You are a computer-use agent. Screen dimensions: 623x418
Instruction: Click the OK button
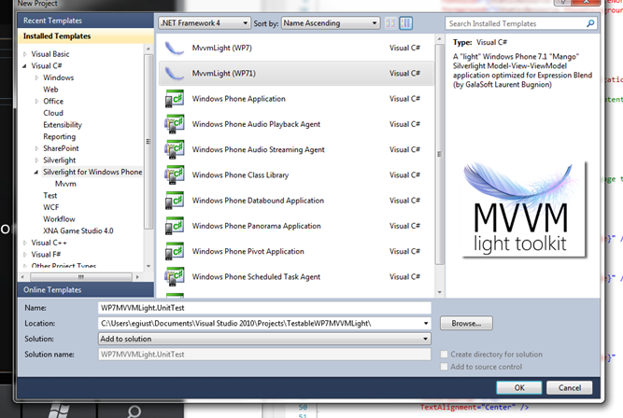pyautogui.click(x=519, y=388)
